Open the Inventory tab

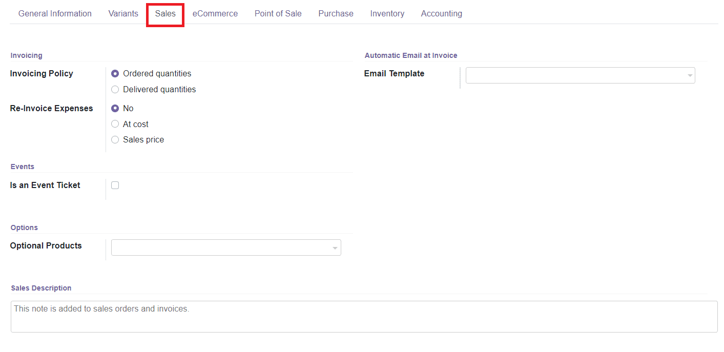387,13
